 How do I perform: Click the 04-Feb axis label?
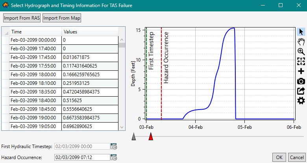195,127
